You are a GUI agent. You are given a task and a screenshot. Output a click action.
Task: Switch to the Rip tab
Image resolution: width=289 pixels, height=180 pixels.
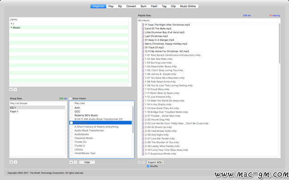pyautogui.click(x=120, y=6)
